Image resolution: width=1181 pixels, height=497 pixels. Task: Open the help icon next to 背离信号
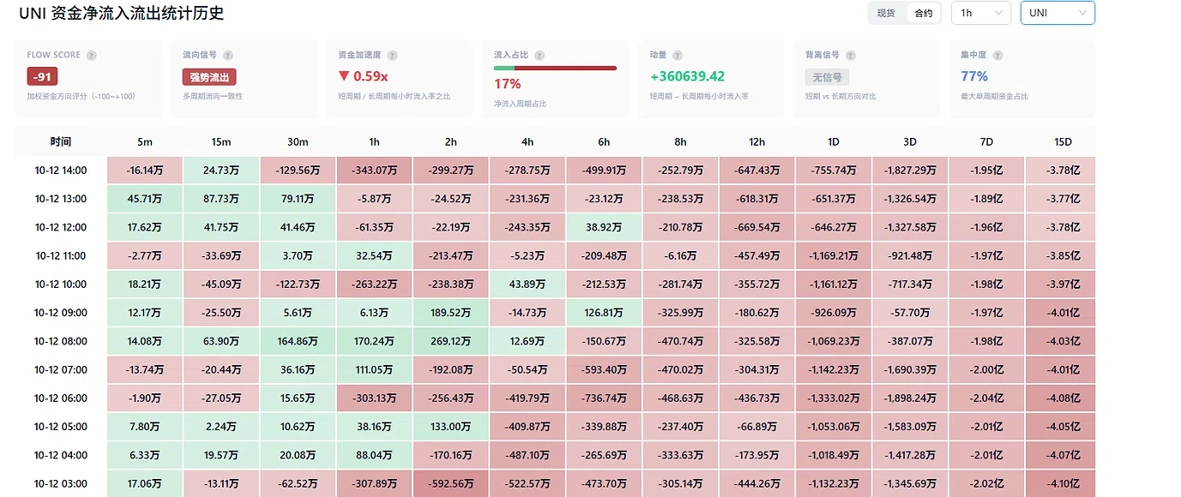(x=852, y=56)
